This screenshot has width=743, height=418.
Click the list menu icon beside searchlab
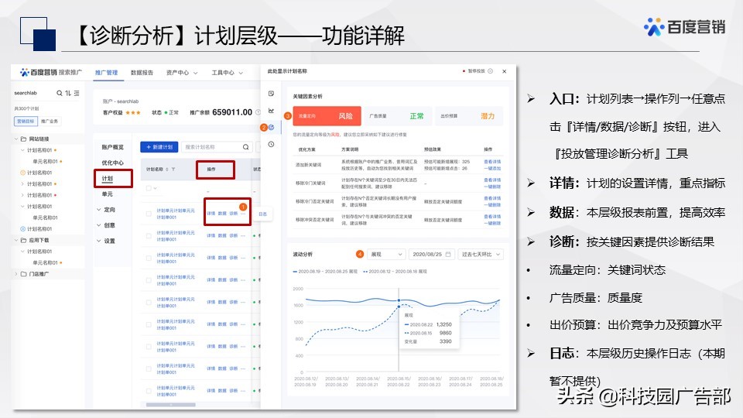(77, 94)
